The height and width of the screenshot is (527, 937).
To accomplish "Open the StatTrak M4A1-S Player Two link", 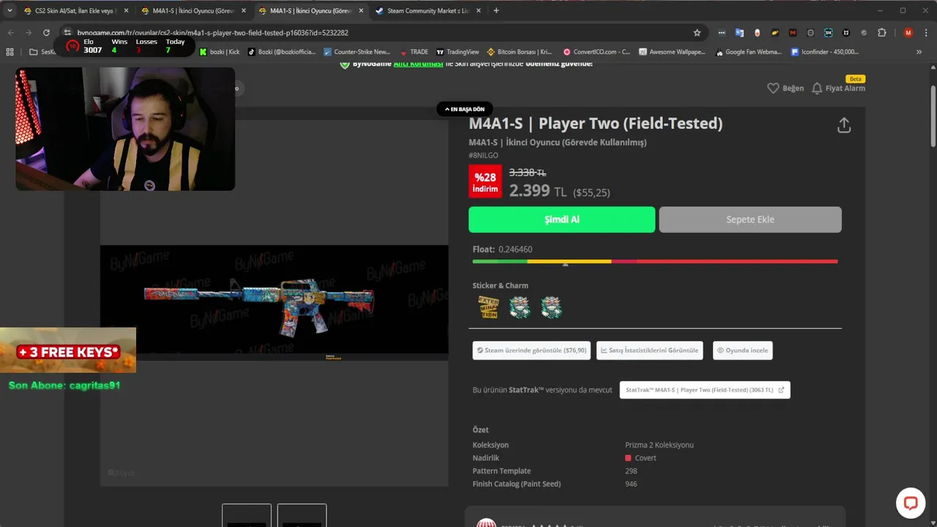I will coord(705,390).
